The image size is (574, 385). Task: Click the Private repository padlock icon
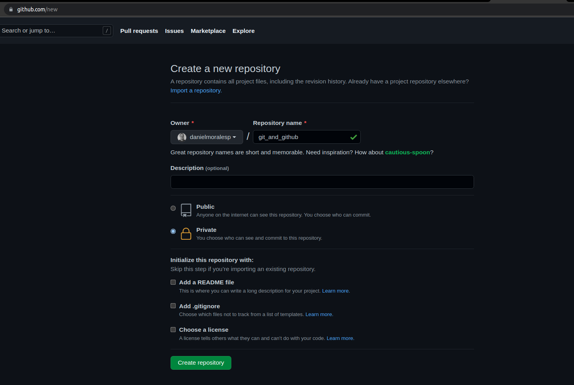pos(186,234)
